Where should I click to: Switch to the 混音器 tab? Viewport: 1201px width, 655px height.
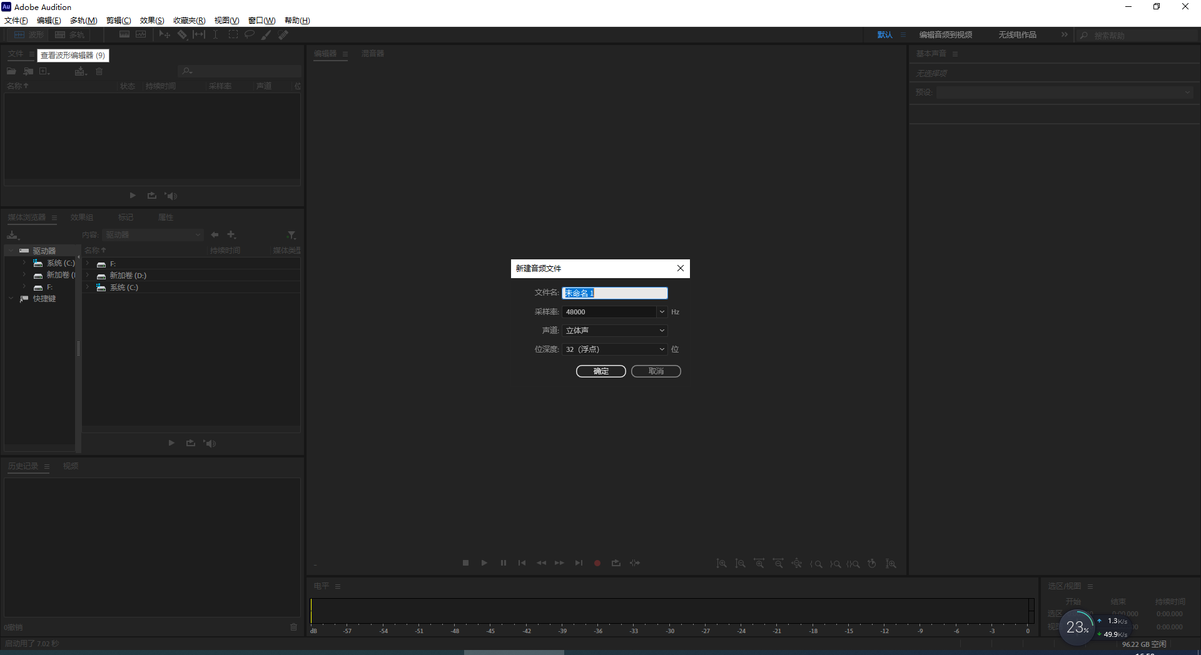pos(373,54)
